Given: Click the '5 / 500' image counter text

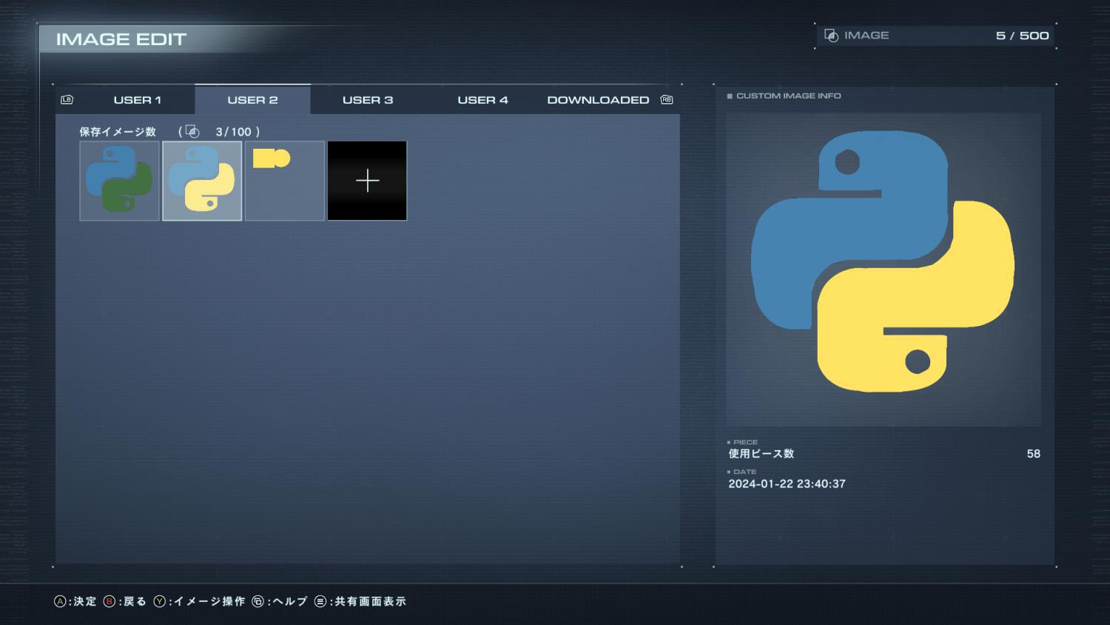Looking at the screenshot, I should pyautogui.click(x=1022, y=36).
